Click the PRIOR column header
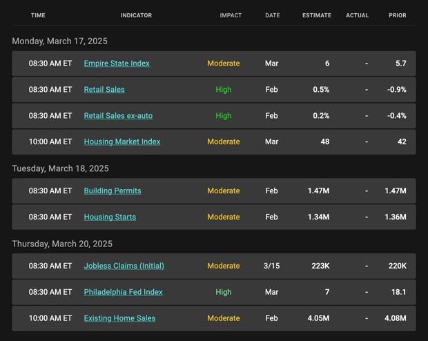The width and height of the screenshot is (428, 341). (398, 15)
